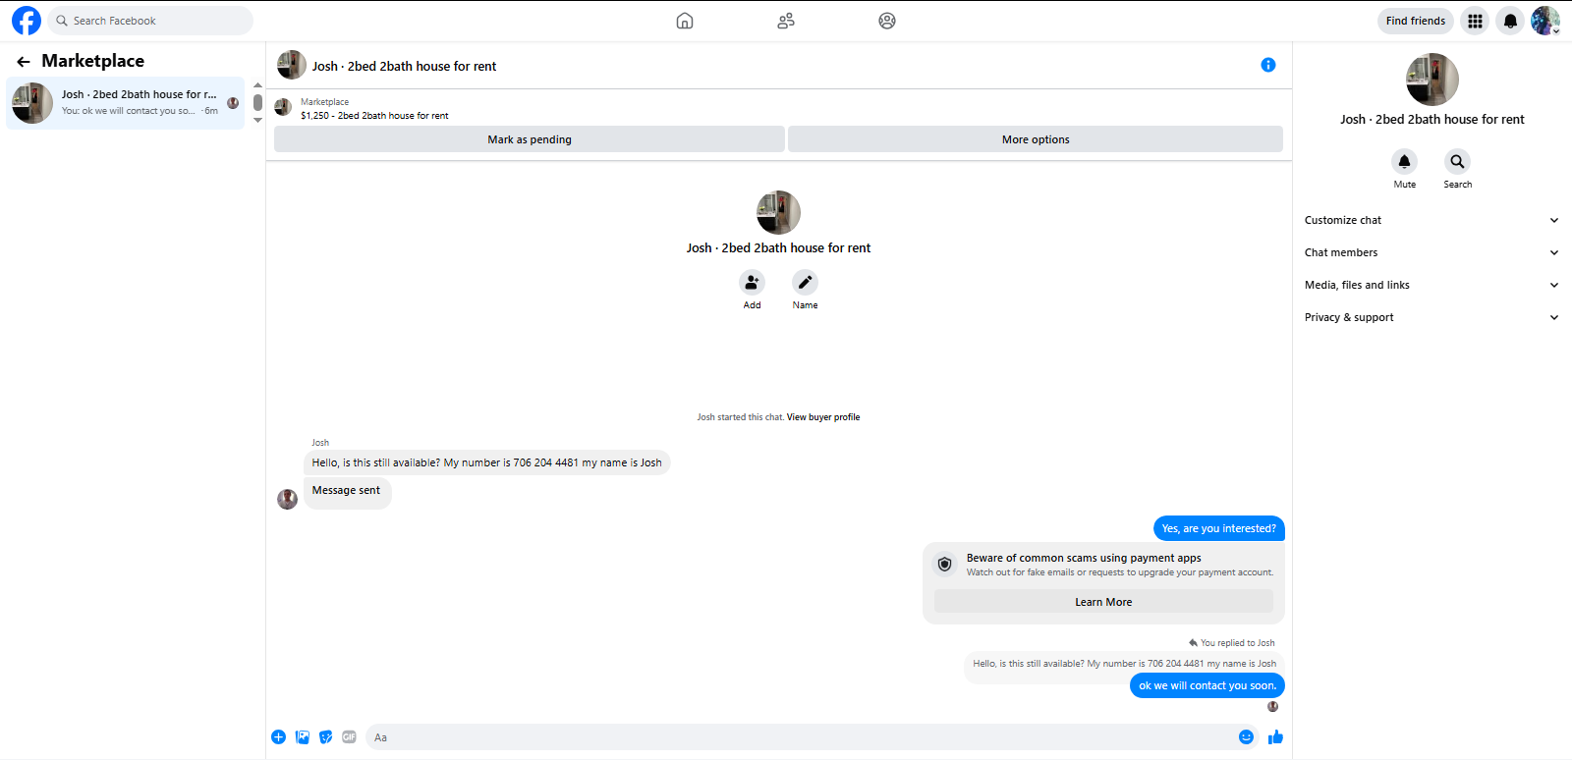
Task: Click the quoted reply preview of Josh's message
Action: tap(1124, 664)
